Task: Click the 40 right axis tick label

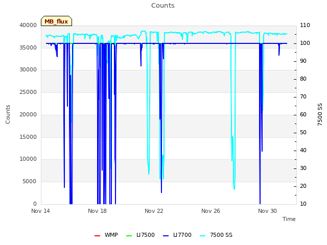Action: (x=303, y=151)
